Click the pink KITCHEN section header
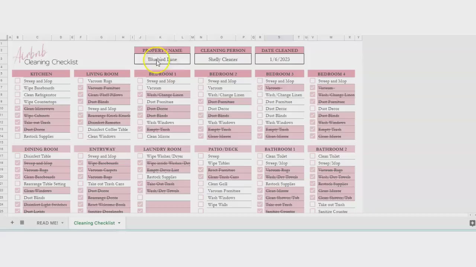This screenshot has width=476, height=267. tap(41, 74)
